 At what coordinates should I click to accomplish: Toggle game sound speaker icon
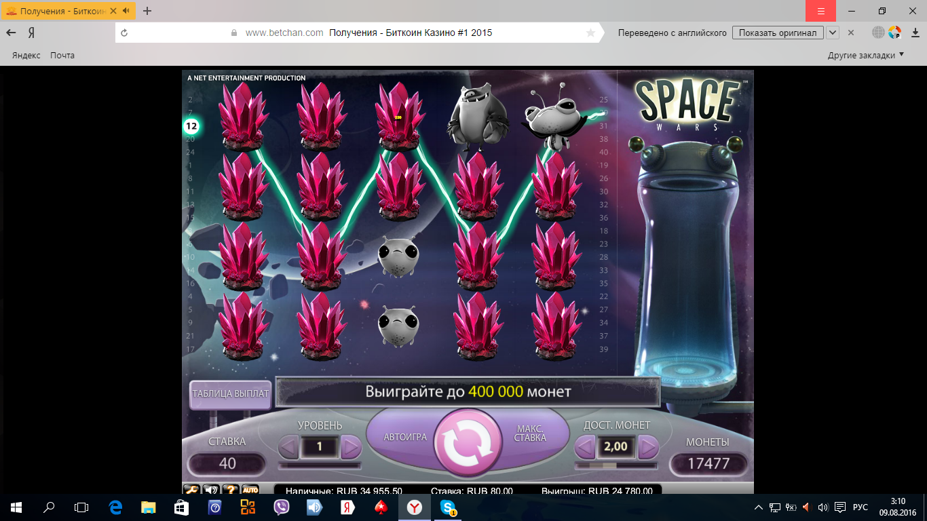point(211,489)
